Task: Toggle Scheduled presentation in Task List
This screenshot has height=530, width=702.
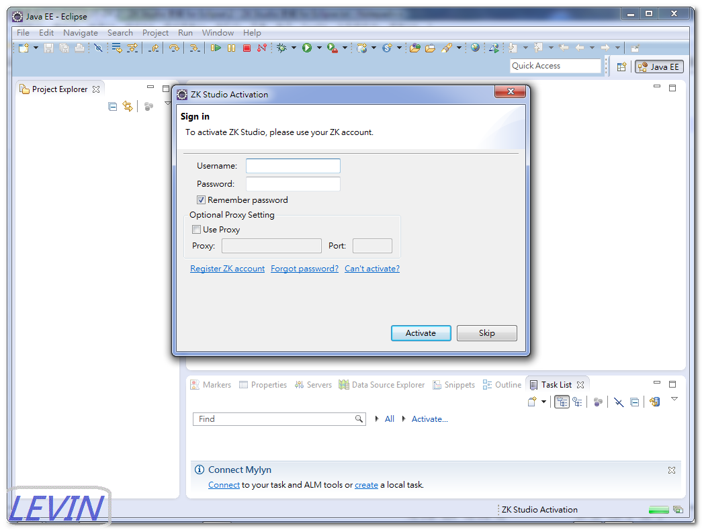Action: point(578,402)
